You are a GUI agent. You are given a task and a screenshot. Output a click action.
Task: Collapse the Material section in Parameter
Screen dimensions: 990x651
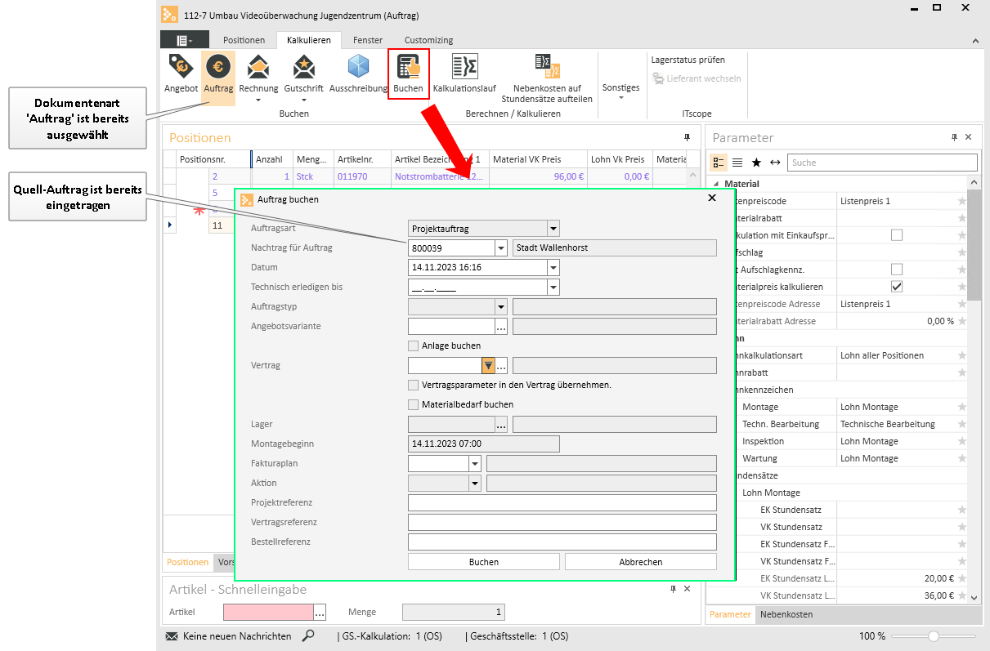(x=715, y=185)
